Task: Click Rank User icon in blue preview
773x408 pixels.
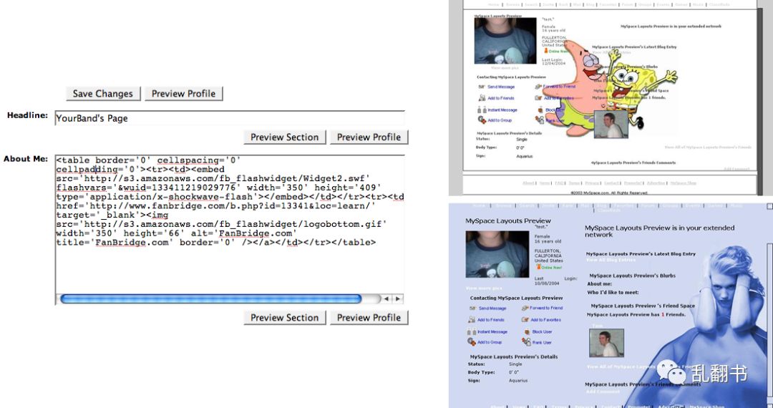Action: 526,342
